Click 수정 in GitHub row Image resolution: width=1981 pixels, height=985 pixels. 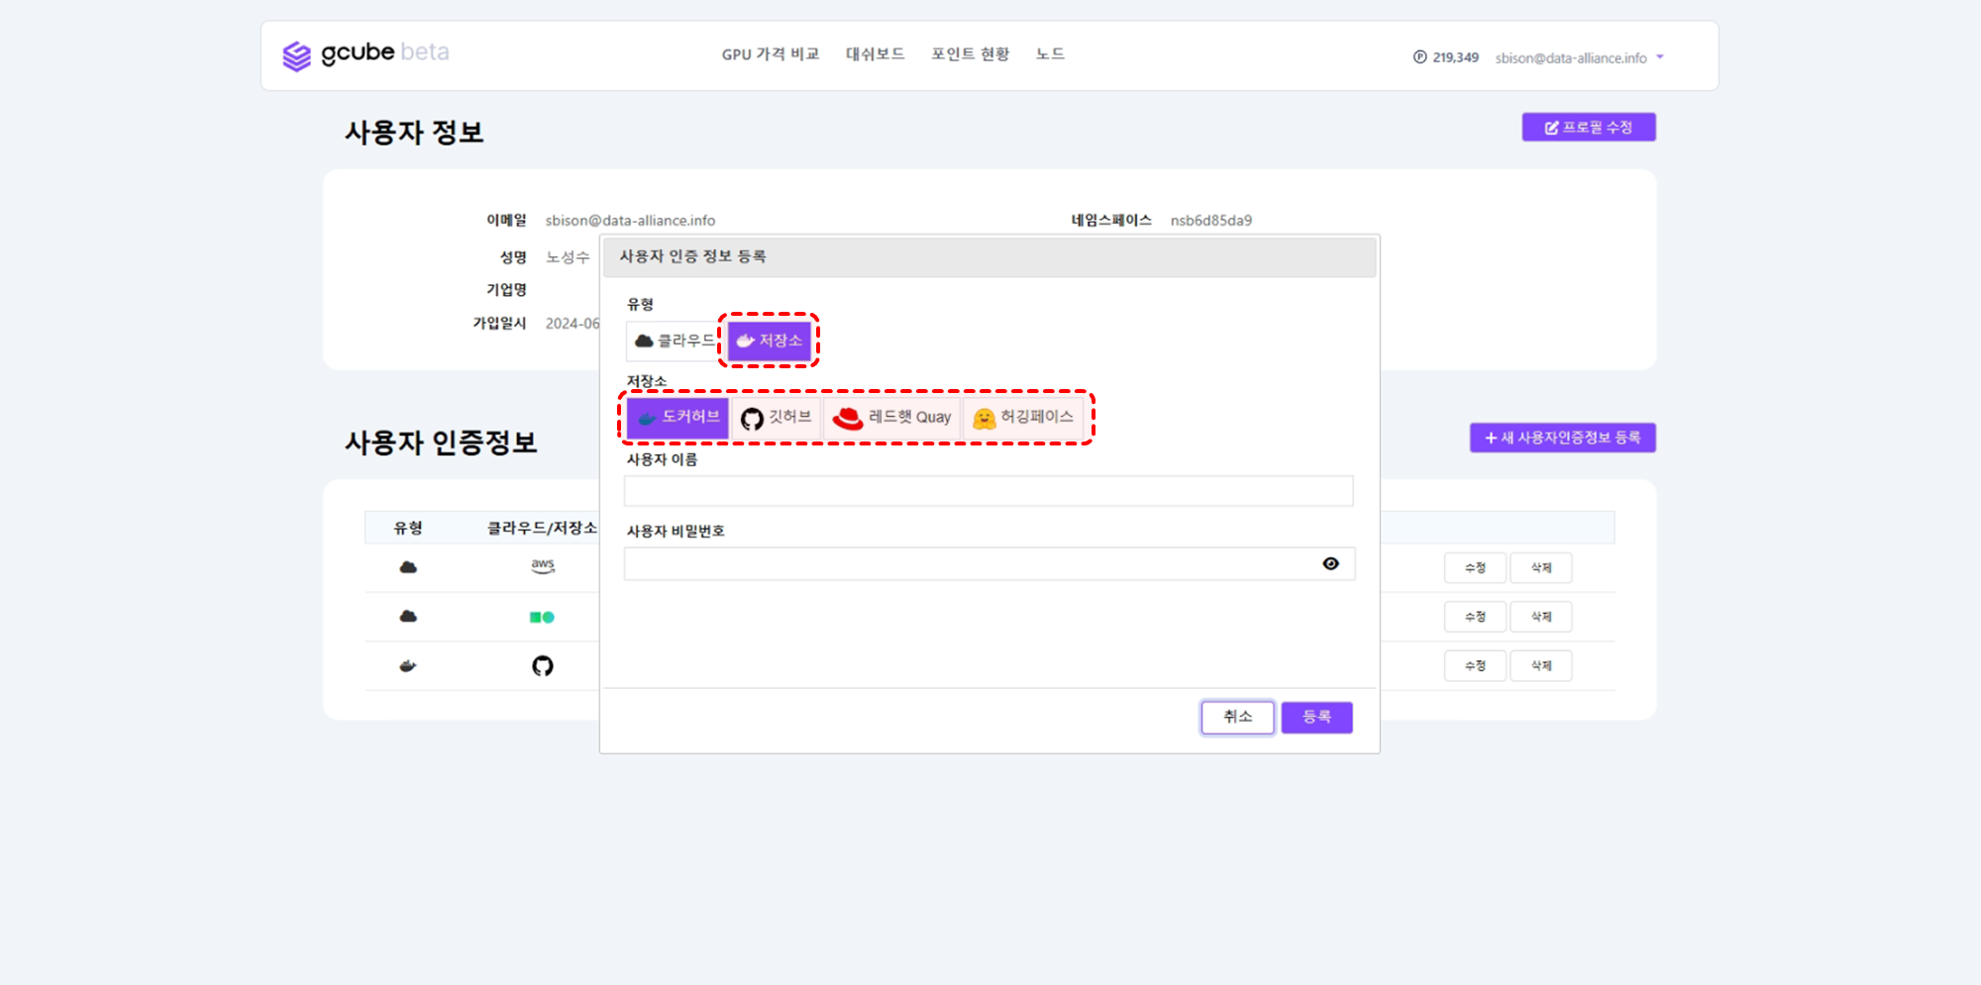pyautogui.click(x=1475, y=665)
